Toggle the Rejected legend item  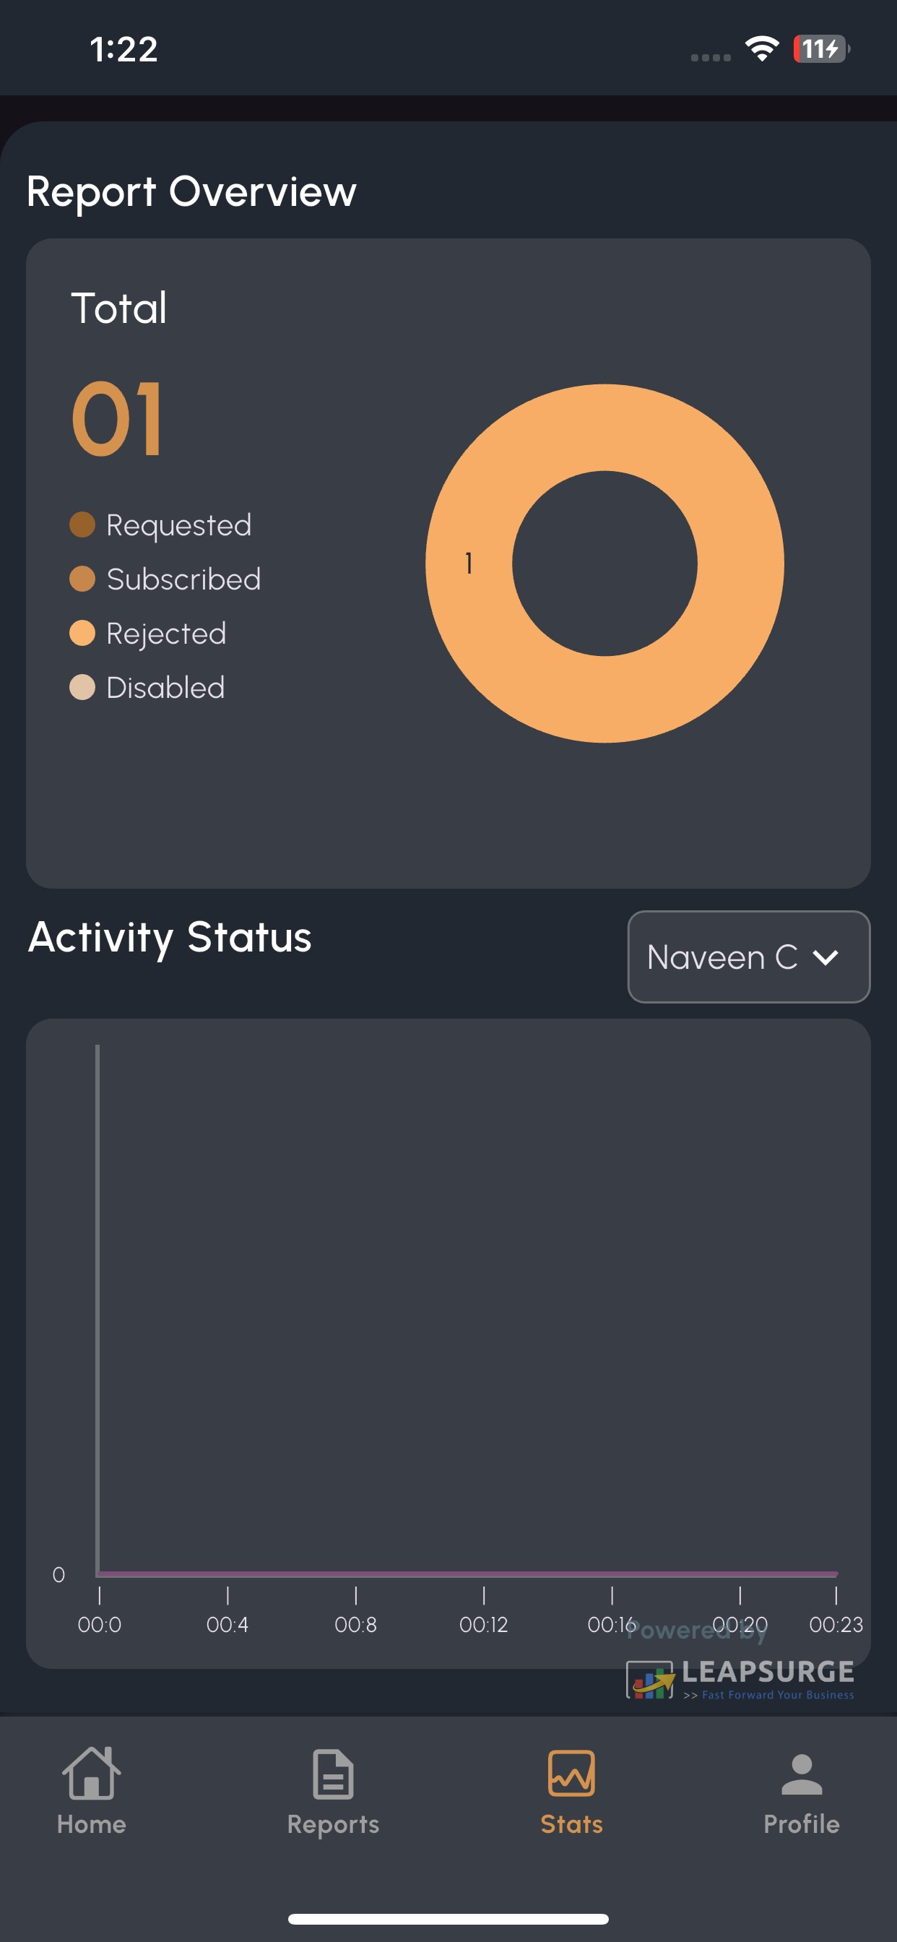point(148,634)
